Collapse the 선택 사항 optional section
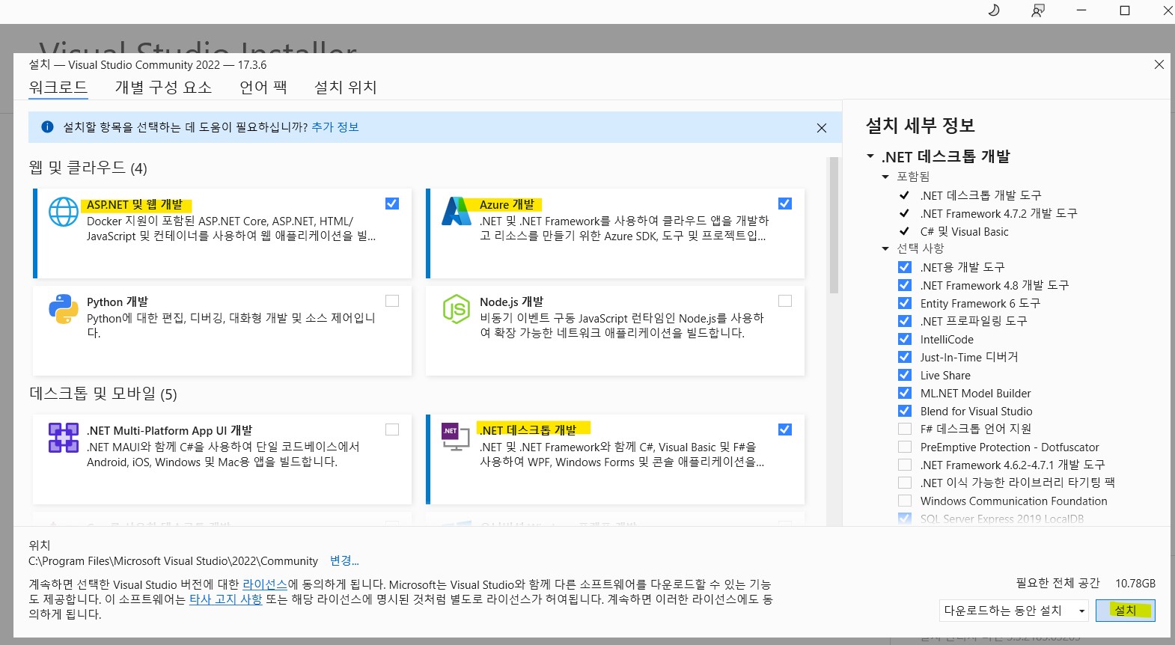The width and height of the screenshot is (1175, 645). click(x=885, y=248)
